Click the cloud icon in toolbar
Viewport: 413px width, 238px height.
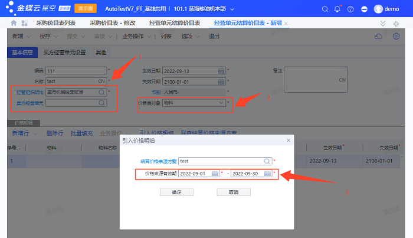point(379,37)
